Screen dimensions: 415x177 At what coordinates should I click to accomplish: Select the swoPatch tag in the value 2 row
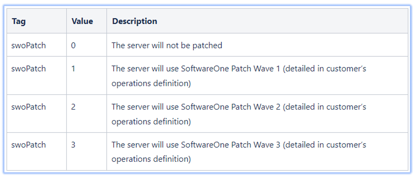tap(28, 107)
